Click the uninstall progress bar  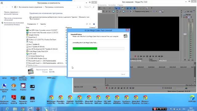pyautogui.click(x=98, y=48)
